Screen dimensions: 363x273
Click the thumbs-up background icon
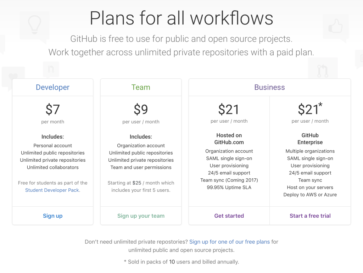[335, 26]
